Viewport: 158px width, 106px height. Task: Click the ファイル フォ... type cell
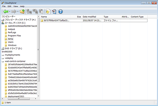[x=111, y=21]
